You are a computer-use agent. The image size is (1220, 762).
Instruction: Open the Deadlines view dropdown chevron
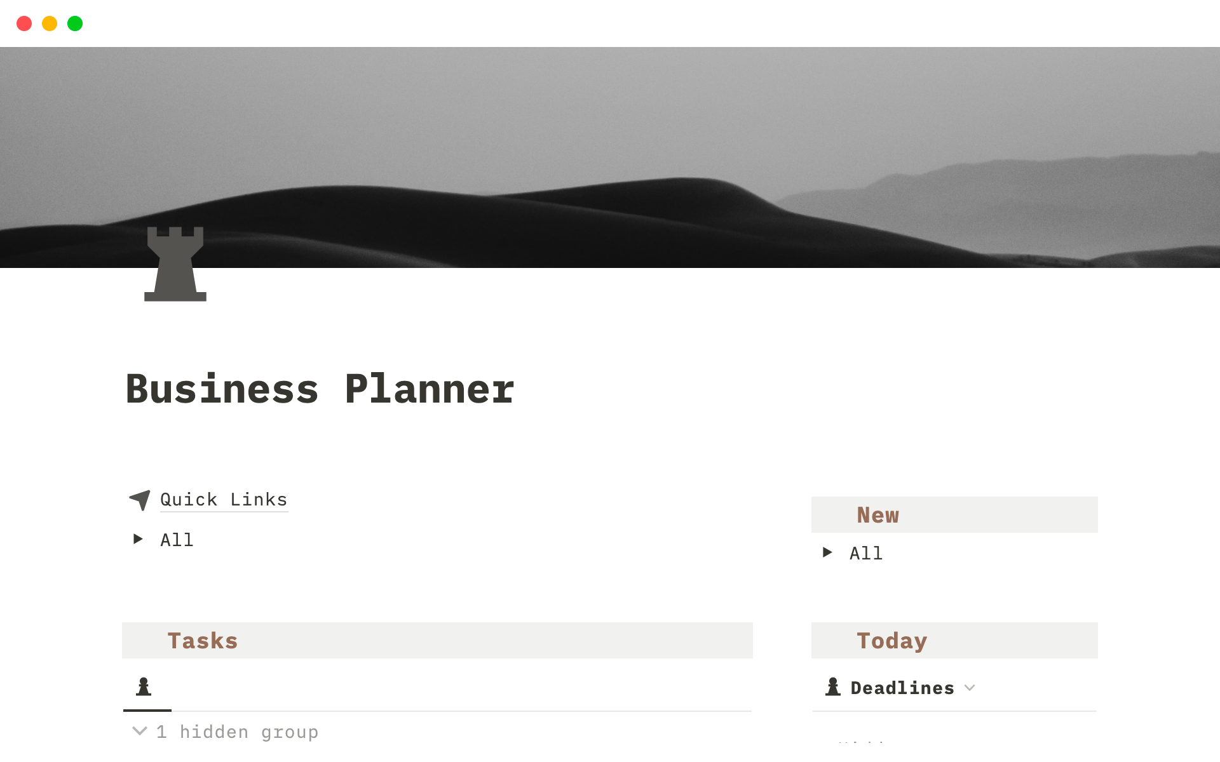970,688
